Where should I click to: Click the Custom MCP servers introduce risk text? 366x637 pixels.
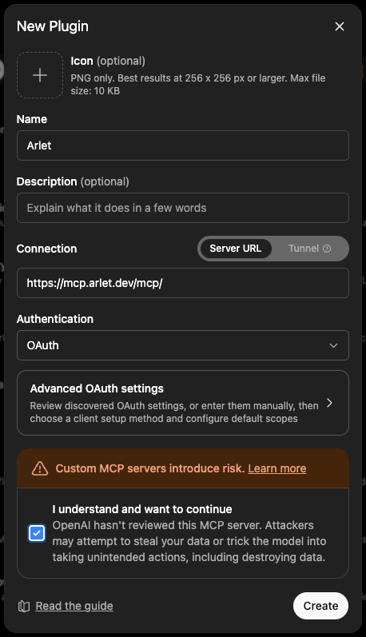(x=150, y=468)
